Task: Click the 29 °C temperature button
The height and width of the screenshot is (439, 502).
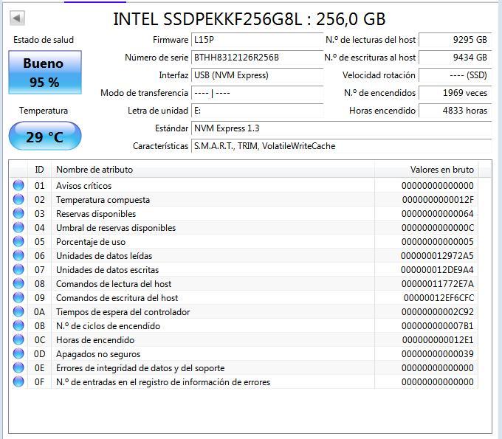Action: click(45, 136)
